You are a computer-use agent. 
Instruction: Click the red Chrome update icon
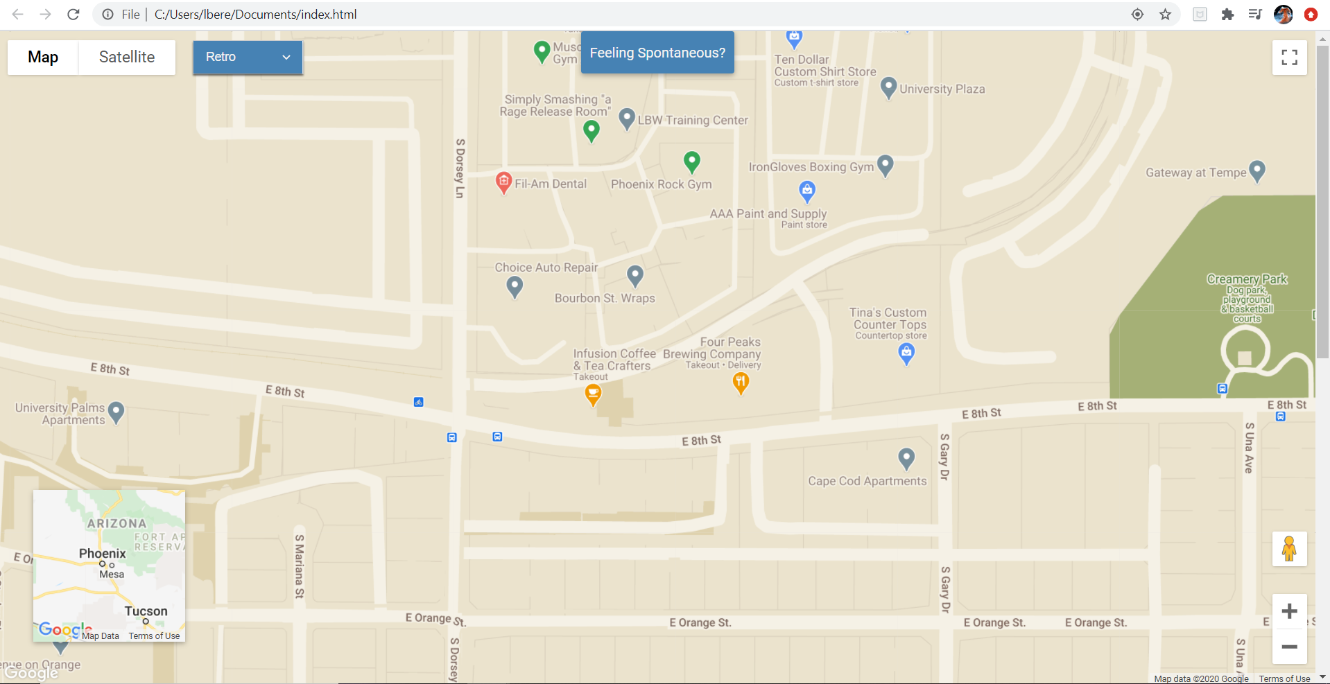coord(1311,15)
